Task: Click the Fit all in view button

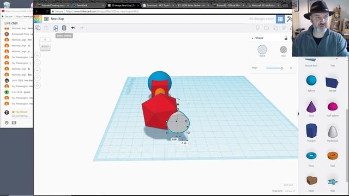Action: [38, 63]
